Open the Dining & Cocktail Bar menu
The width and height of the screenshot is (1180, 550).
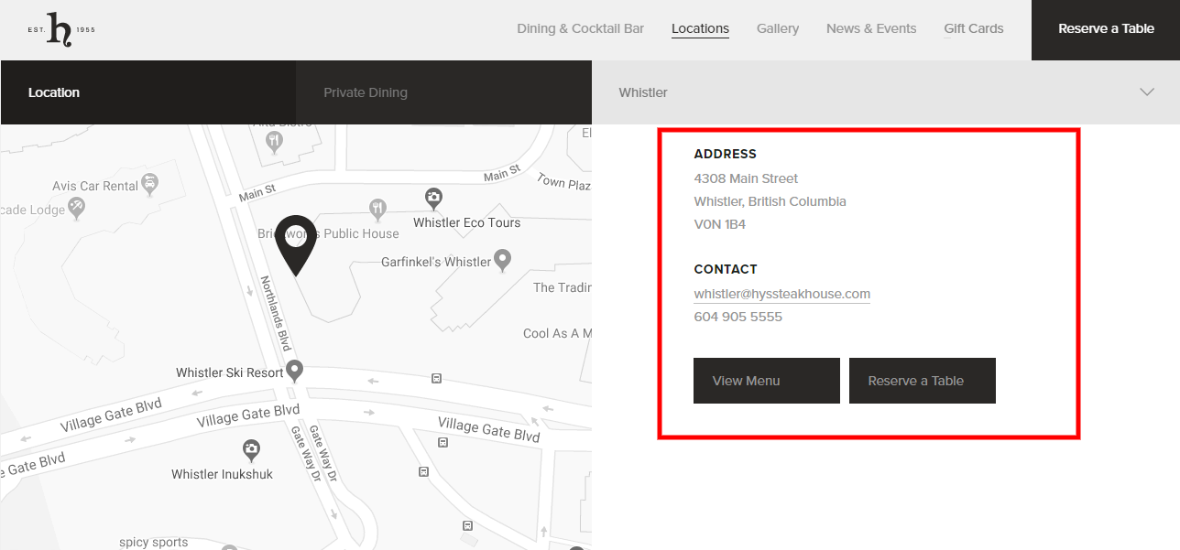pos(580,28)
